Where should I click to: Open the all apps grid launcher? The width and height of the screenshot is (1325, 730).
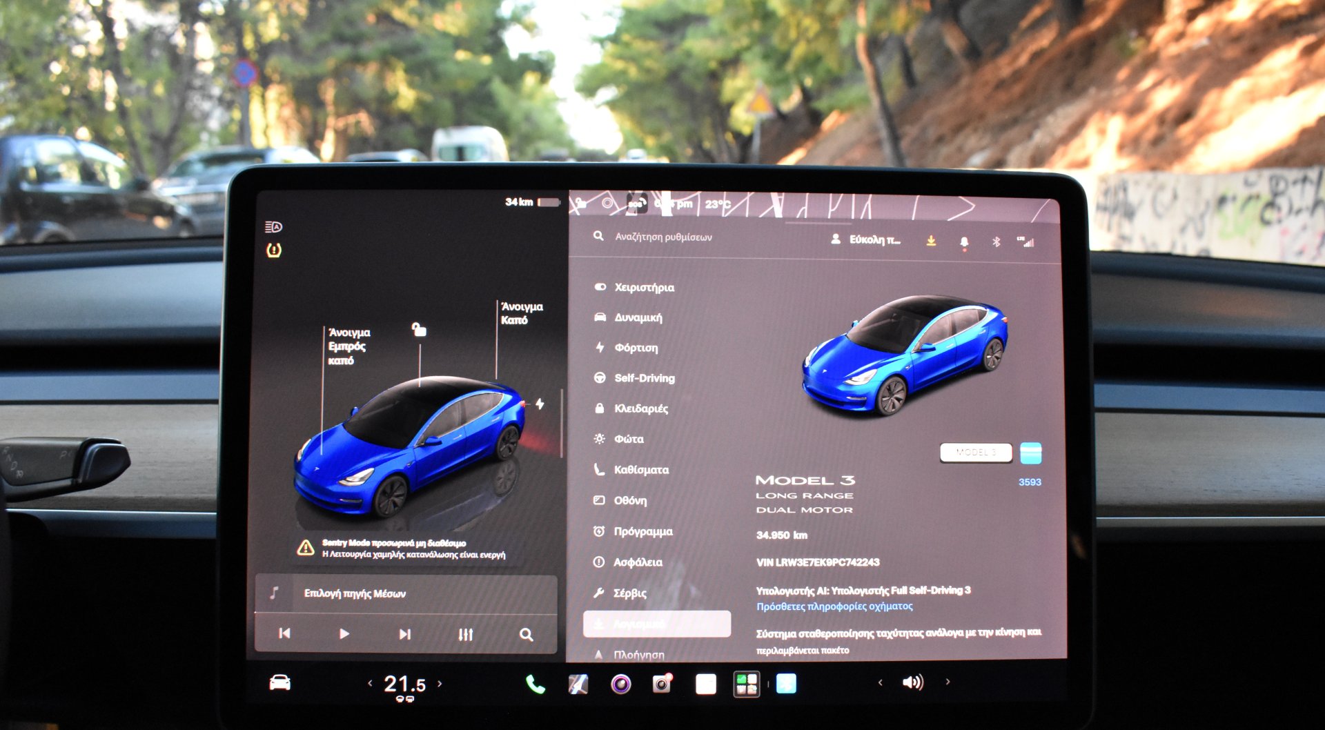[746, 684]
